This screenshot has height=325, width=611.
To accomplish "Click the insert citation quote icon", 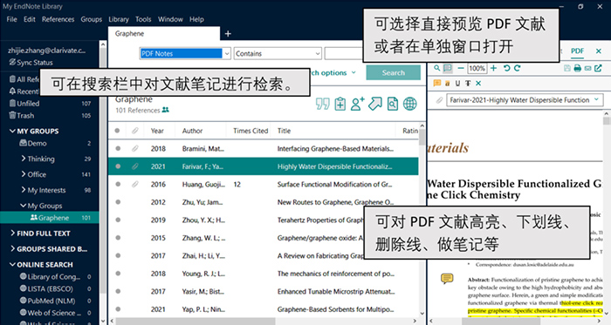I will click(x=323, y=104).
